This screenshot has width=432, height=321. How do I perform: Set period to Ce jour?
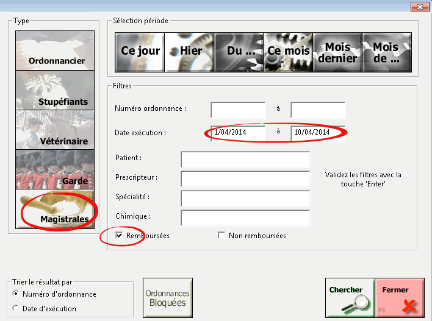pos(140,52)
